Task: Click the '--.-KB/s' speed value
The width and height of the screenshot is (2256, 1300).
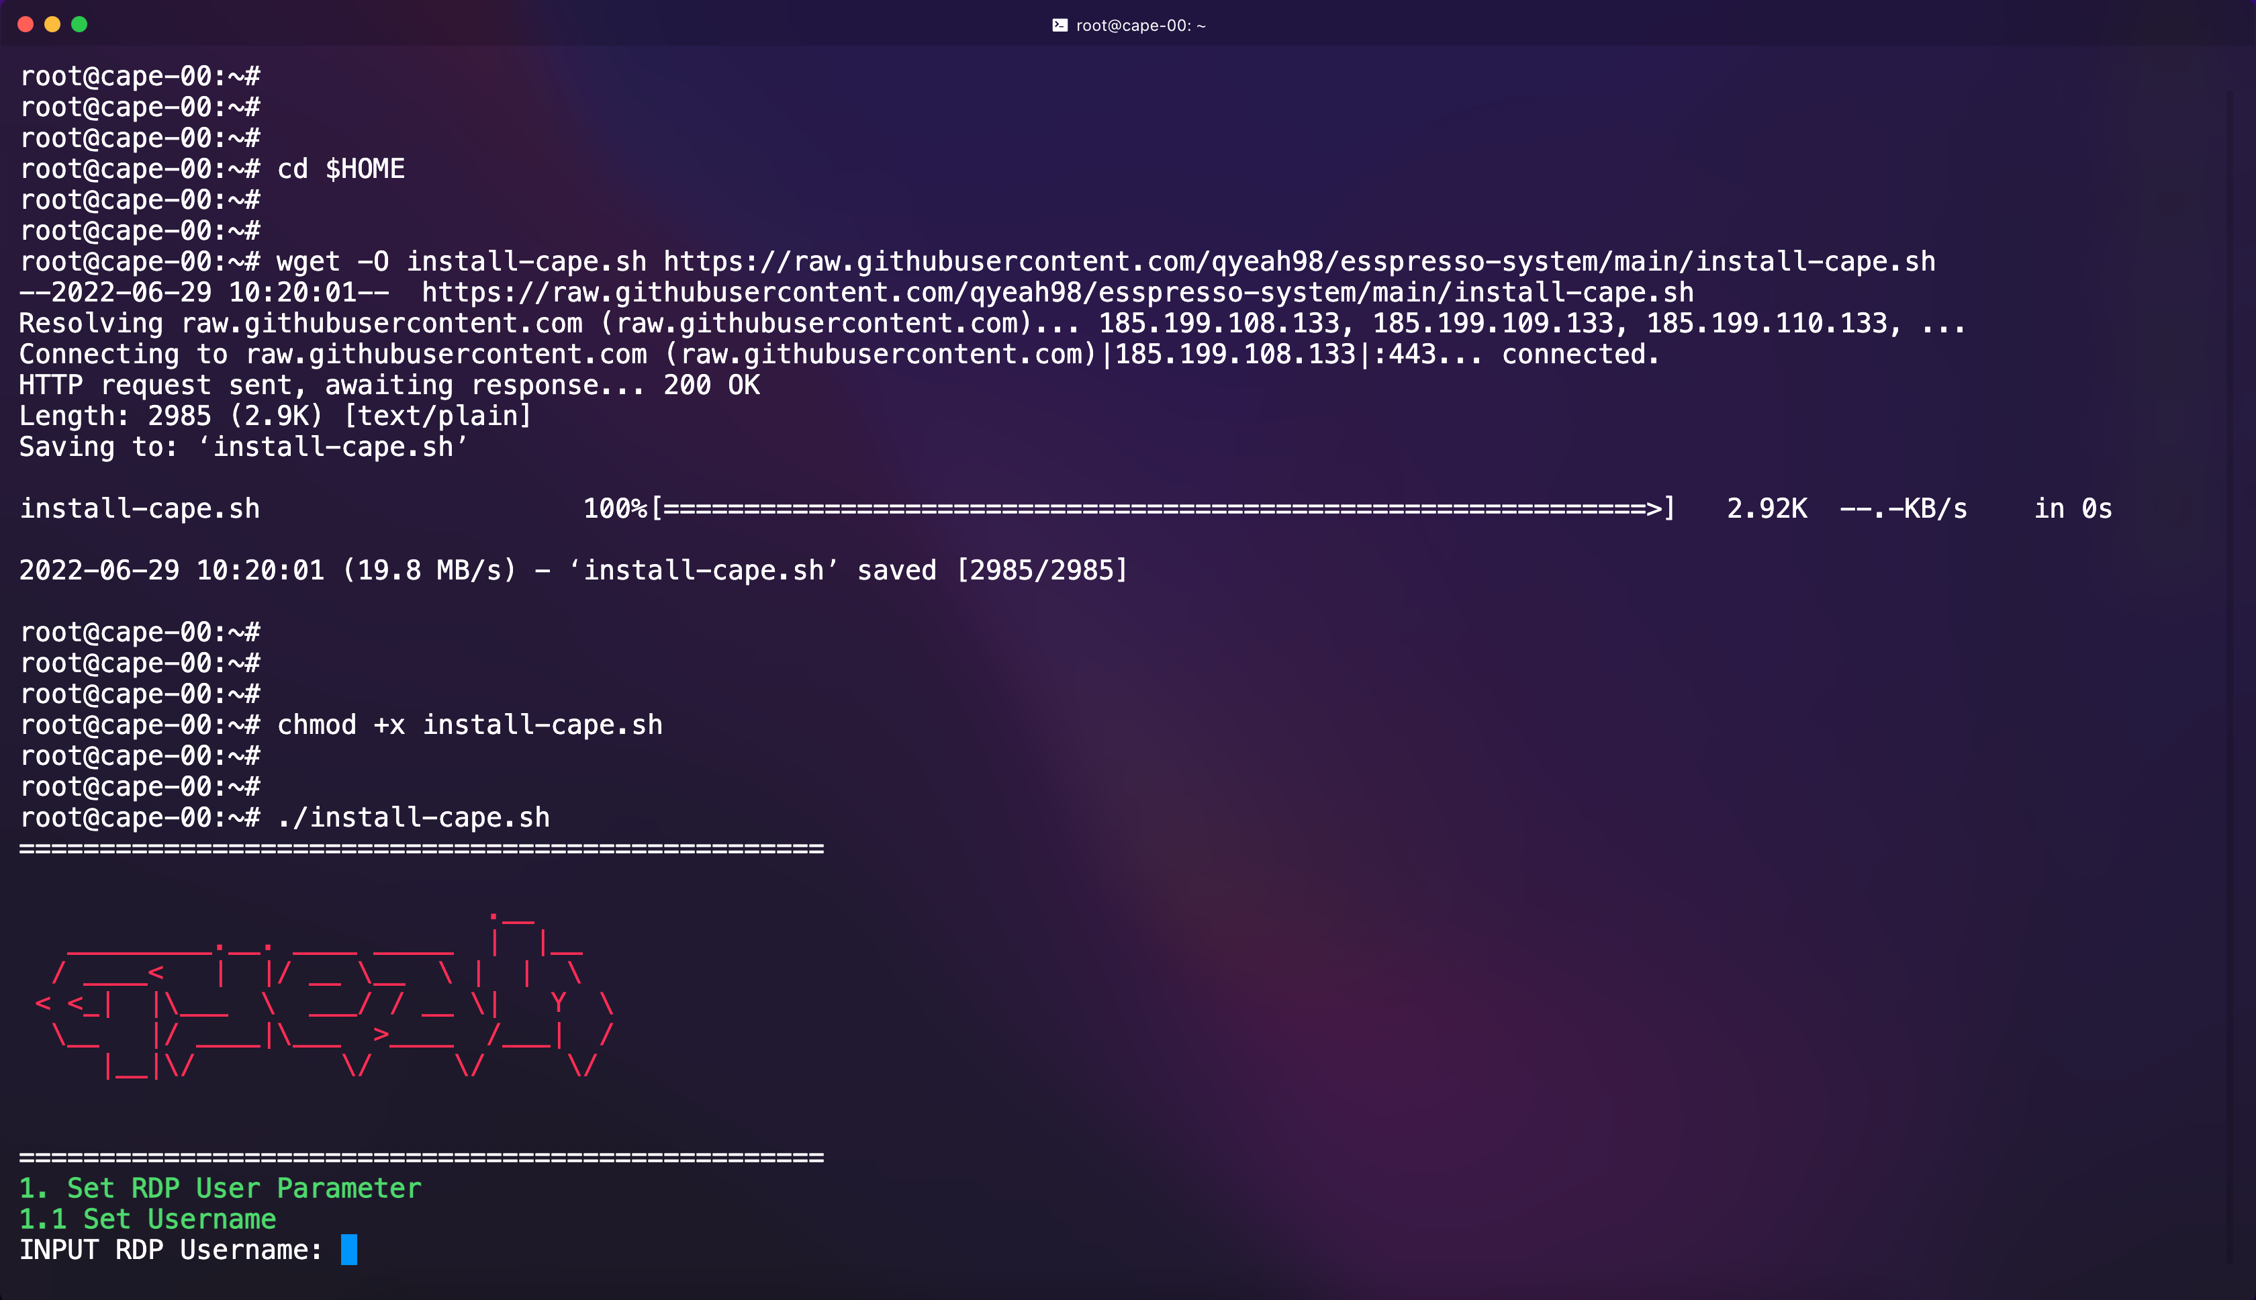Action: pyautogui.click(x=1903, y=509)
